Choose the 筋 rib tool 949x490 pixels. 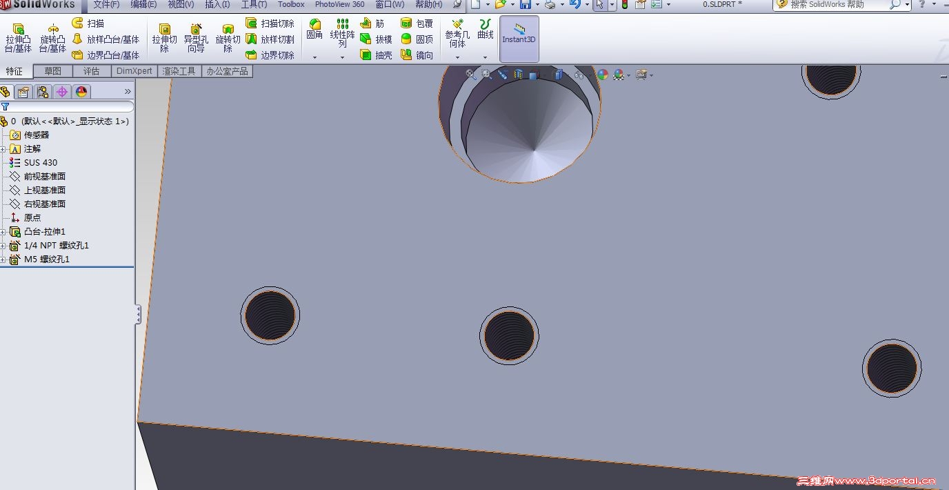point(372,23)
